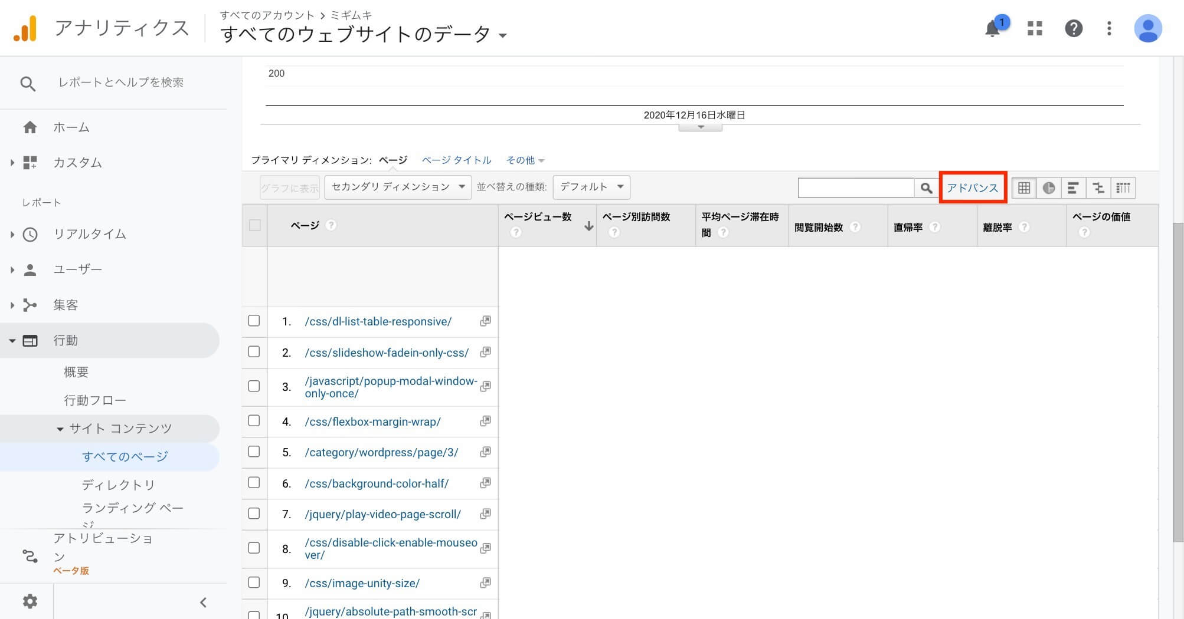Open /css/image-unity-size/ external link icon
The image size is (1184, 619).
pos(485,582)
